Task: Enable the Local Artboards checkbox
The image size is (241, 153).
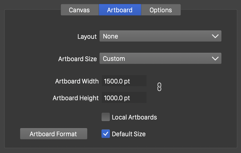Action: click(106, 117)
